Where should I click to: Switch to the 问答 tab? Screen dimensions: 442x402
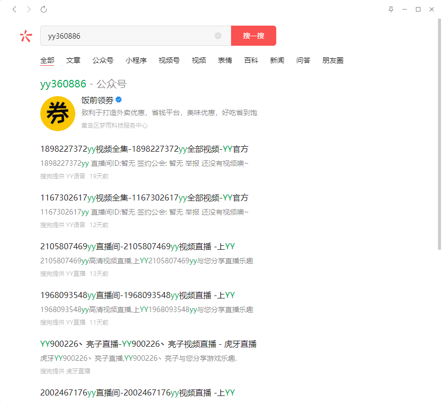(x=303, y=60)
